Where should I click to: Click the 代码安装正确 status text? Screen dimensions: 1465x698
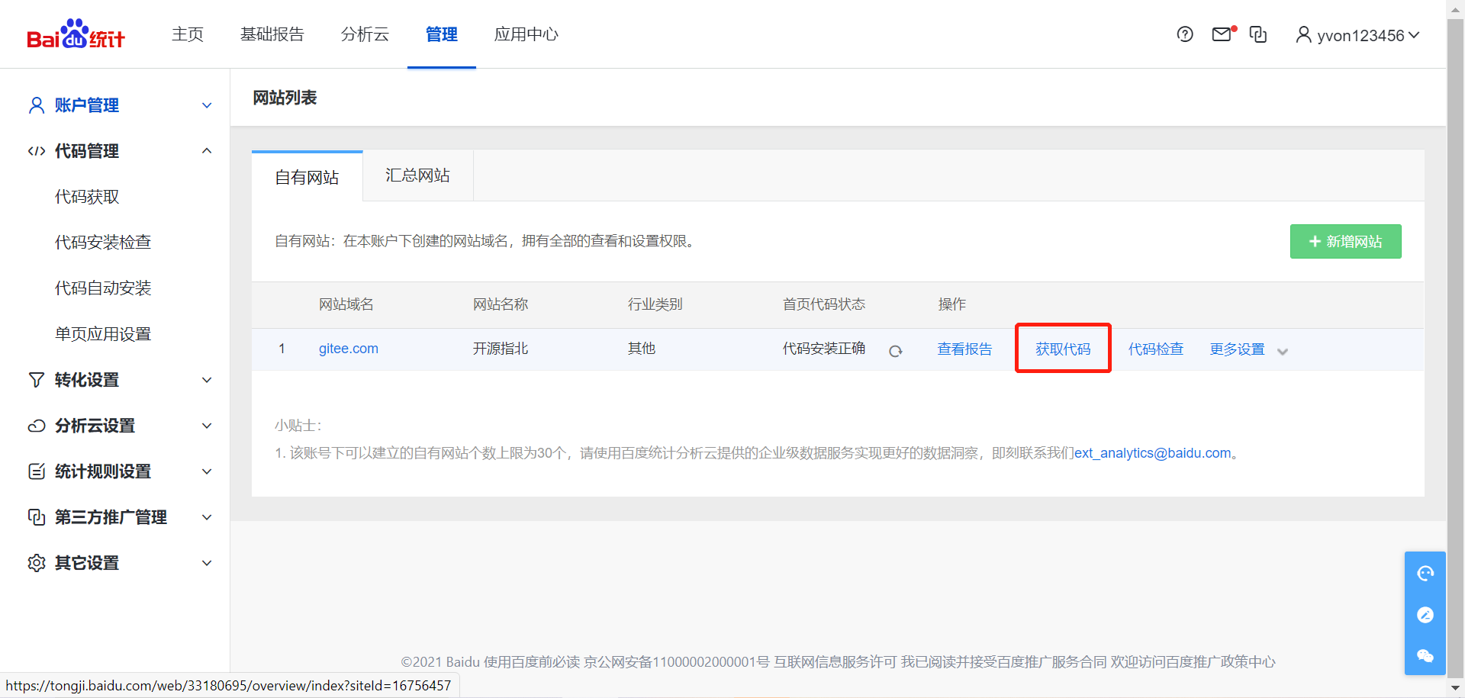tap(824, 349)
